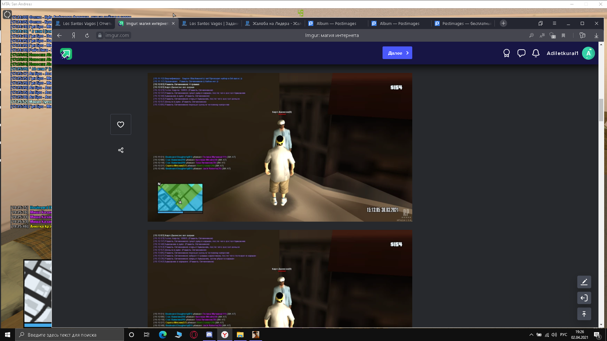Screen dimensions: 607x341
Task: Open the browser hamburger menu
Action: tap(554, 23)
